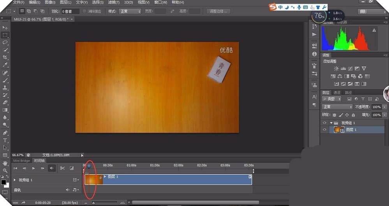The width and height of the screenshot is (389, 206).
Task: Choose New Selection mode button
Action: coord(22,11)
